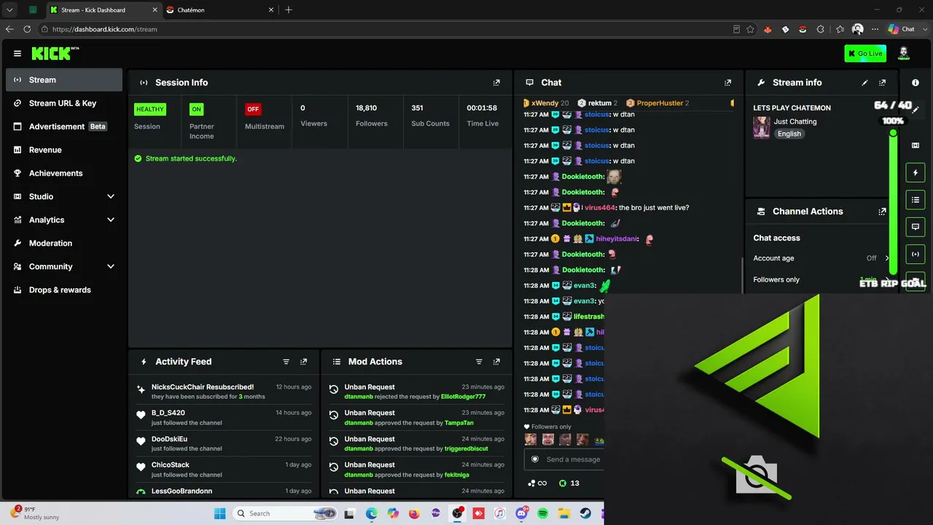This screenshot has height=525, width=933.
Task: Go to Drops & rewards
Action: pyautogui.click(x=64, y=290)
